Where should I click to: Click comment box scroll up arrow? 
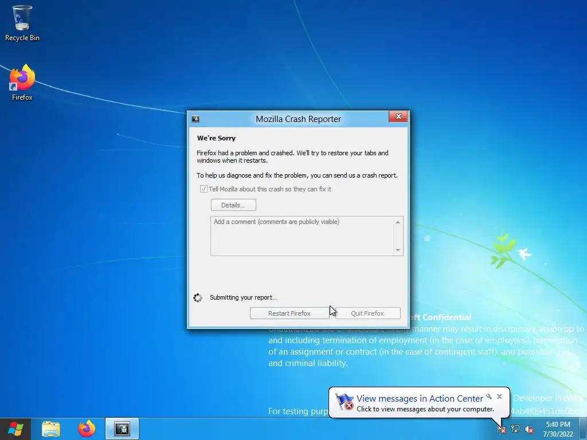coord(398,222)
